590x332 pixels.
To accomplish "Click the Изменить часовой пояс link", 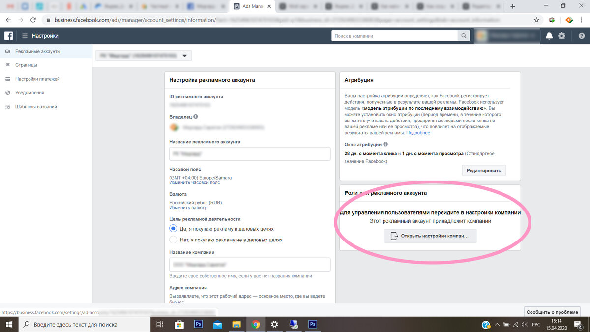I will 195,182.
